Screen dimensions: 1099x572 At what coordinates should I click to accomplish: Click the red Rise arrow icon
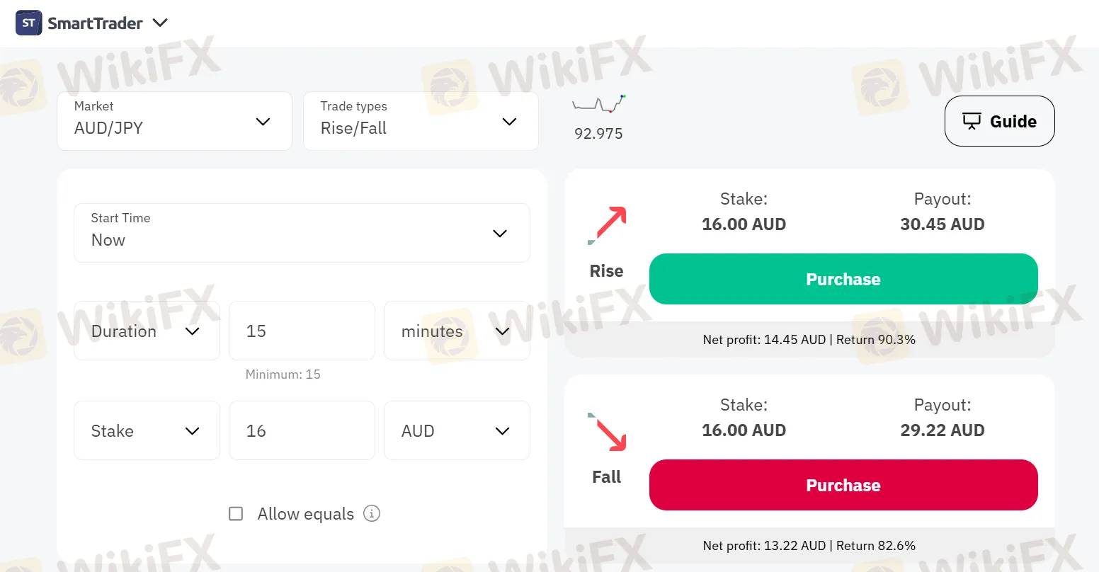point(608,224)
